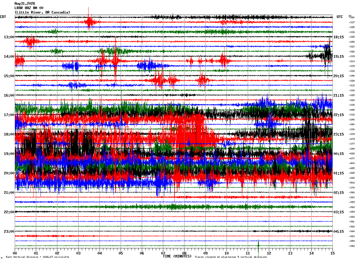Screen dimensions: 356x261
Task: Select the UTC timezone label
Action: [340, 17]
